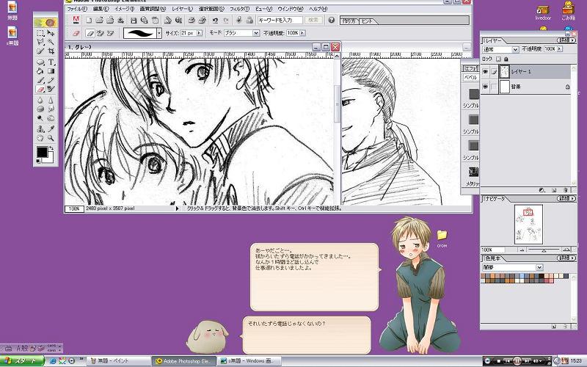Screen dimensions: 587x367
Task: Select the Brush tool in toolbox
Action: pyautogui.click(x=40, y=80)
